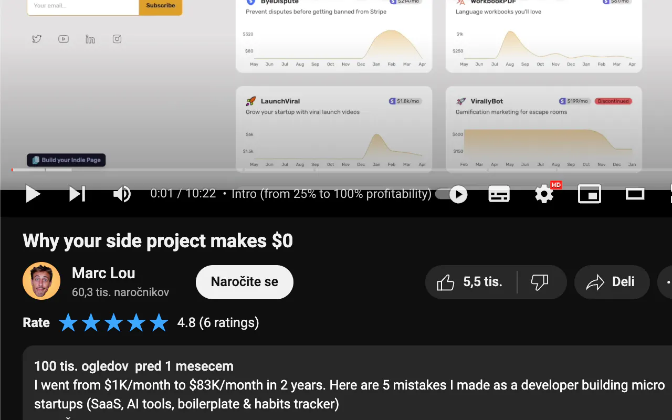The width and height of the screenshot is (672, 420).
Task: Turn on subtitles/captions
Action: pyautogui.click(x=499, y=194)
